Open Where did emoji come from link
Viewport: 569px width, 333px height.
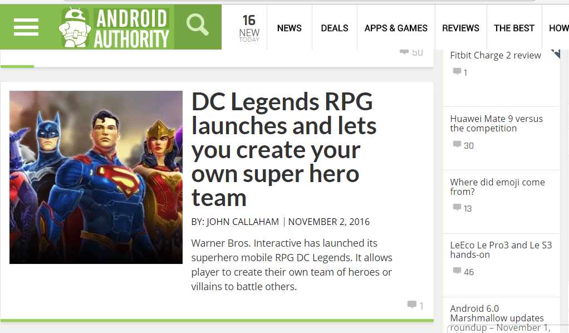pos(498,187)
